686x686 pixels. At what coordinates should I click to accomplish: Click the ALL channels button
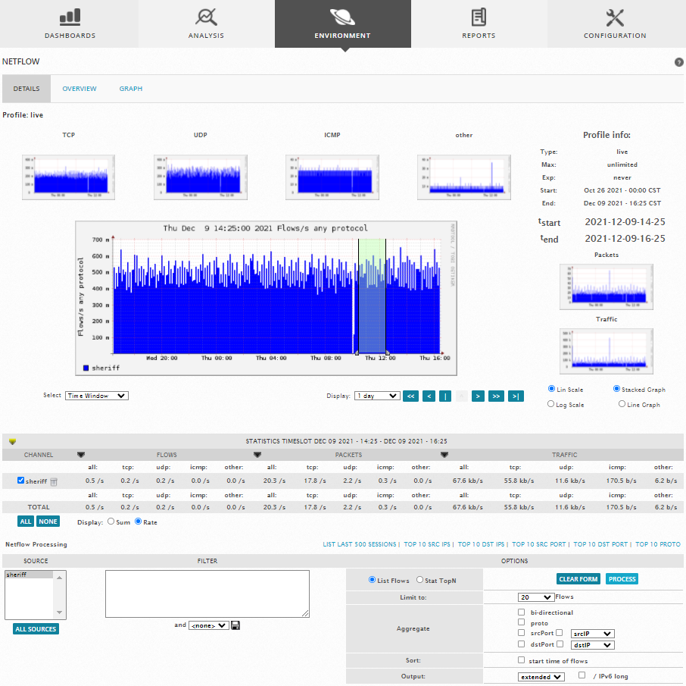click(26, 522)
